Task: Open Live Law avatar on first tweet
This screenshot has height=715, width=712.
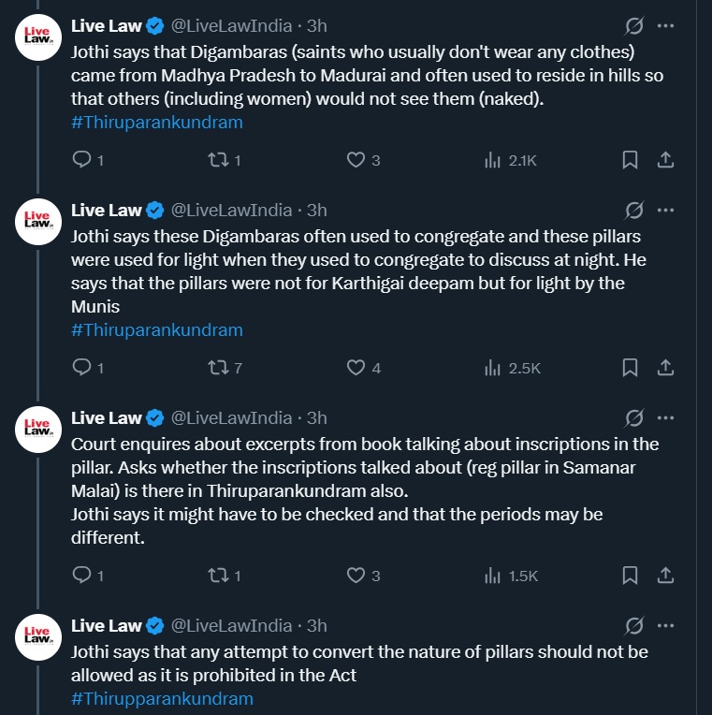Action: click(38, 37)
